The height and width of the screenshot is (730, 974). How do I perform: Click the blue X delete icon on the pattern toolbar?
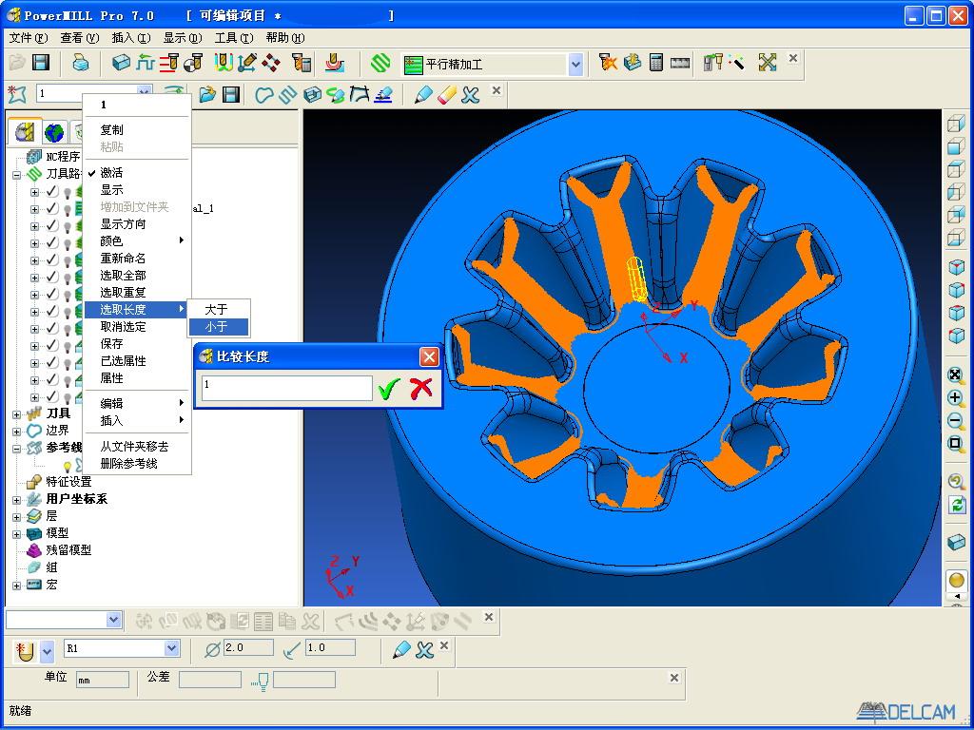(x=470, y=94)
